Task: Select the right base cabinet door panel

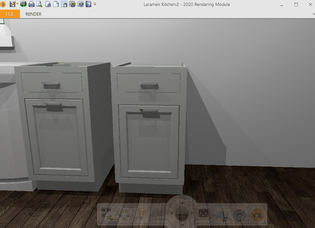Action: [x=149, y=142]
